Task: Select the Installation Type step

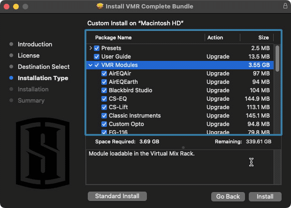Action: (43, 78)
